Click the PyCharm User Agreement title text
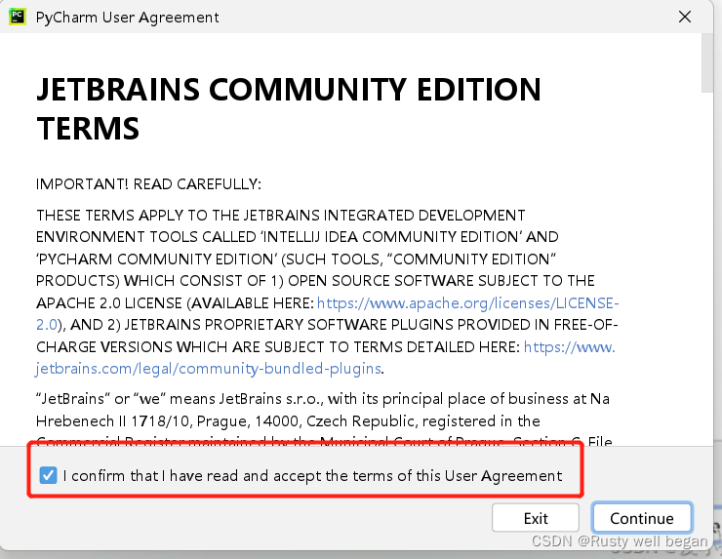The width and height of the screenshot is (722, 559). [127, 18]
